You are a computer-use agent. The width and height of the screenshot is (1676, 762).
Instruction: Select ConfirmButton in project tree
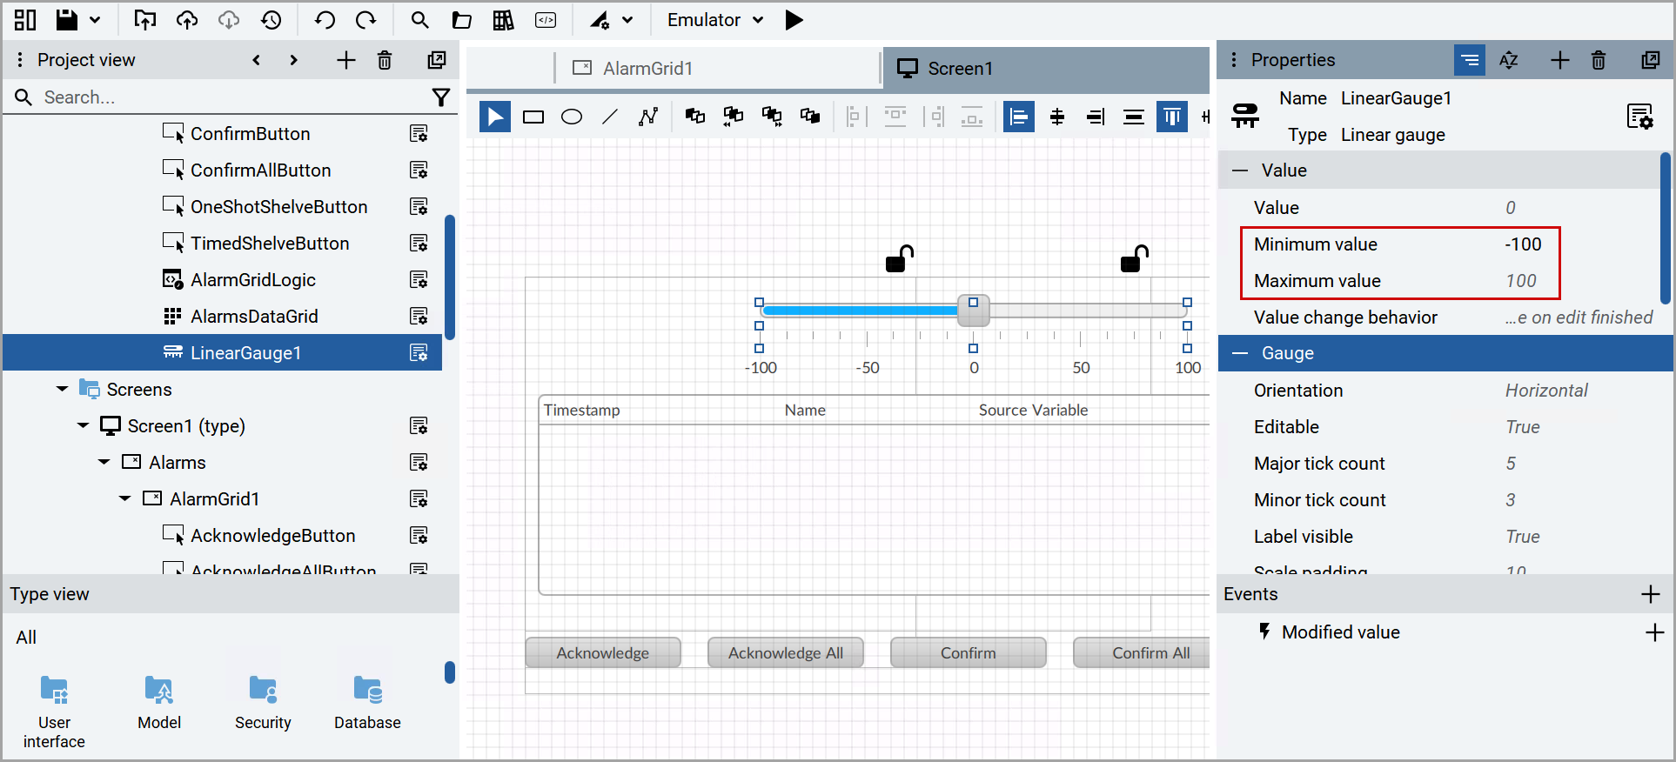tap(250, 134)
